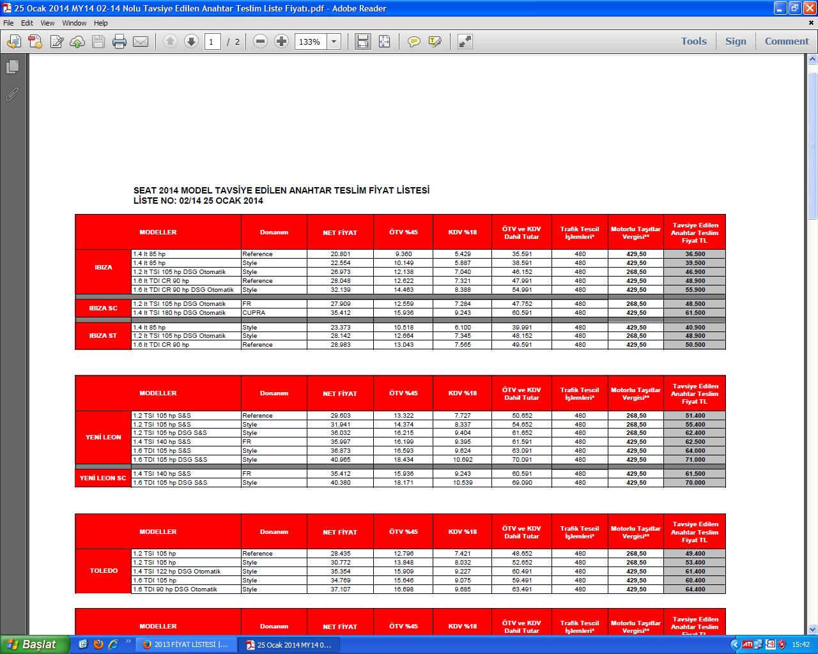Open Attachments paperclip panel in sidebar
The width and height of the screenshot is (818, 654).
[x=12, y=95]
